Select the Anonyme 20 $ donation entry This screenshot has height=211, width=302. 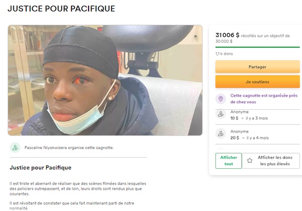point(258,134)
